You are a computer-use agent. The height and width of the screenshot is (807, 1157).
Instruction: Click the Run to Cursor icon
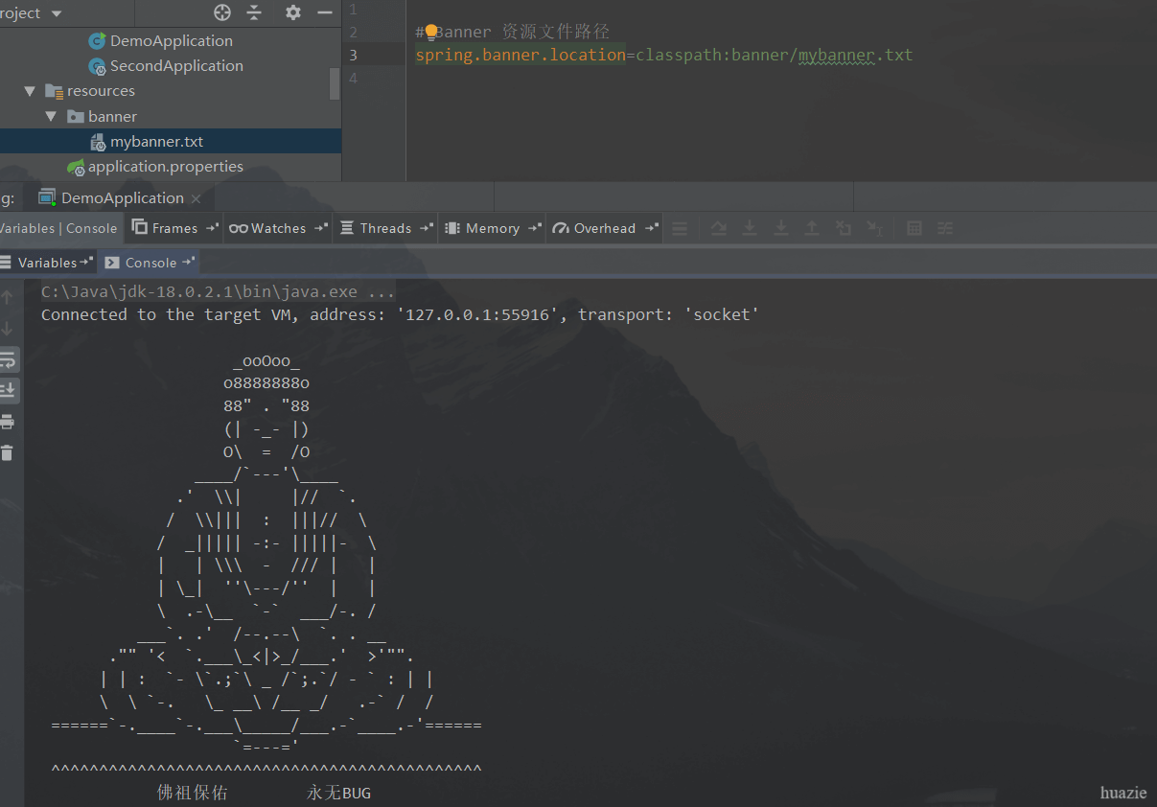tap(874, 228)
